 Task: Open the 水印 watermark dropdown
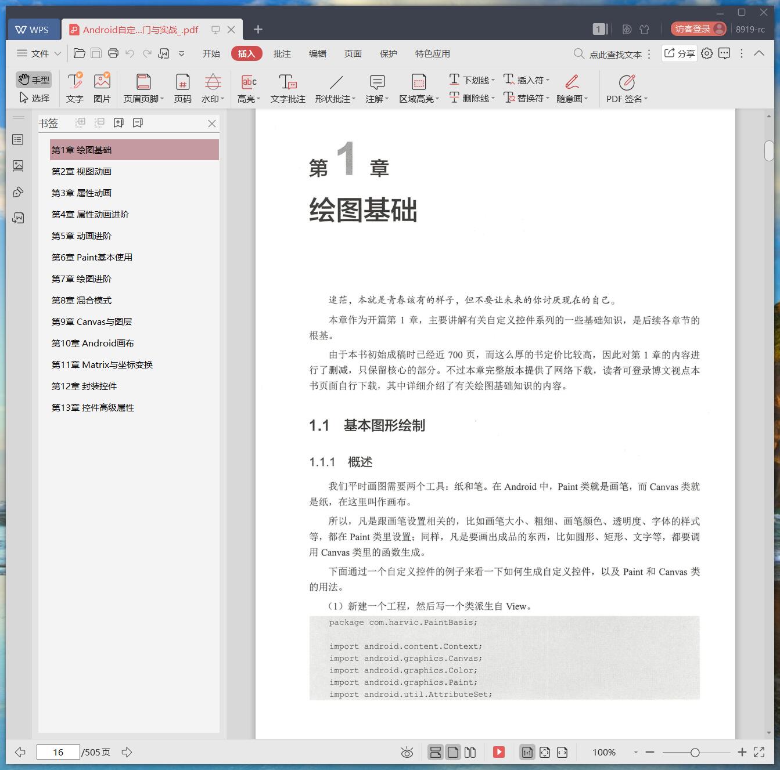point(213,88)
